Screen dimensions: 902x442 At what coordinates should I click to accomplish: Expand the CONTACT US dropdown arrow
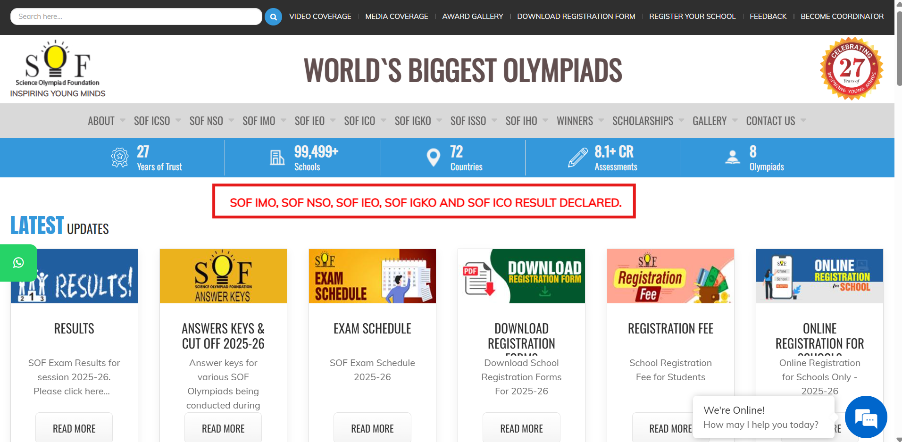pos(803,120)
